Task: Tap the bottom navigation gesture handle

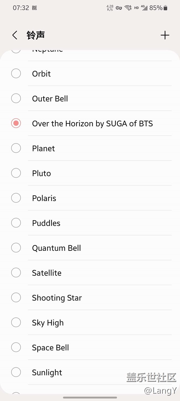Action: click(x=90, y=397)
